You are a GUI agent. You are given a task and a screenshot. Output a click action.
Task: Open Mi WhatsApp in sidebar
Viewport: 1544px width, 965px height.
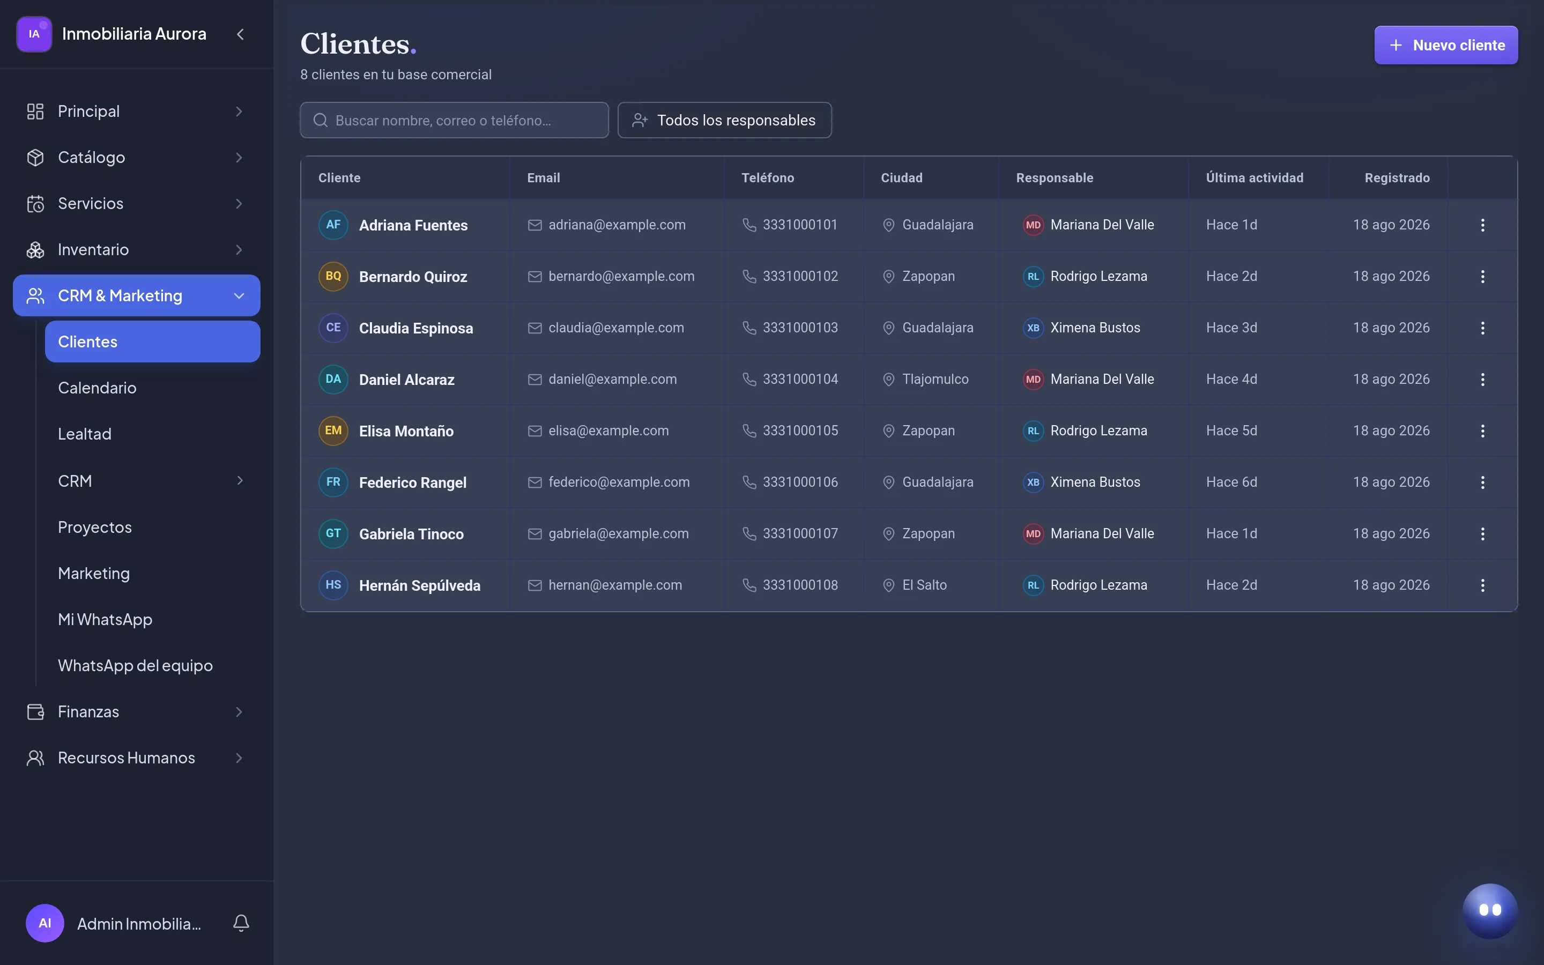(x=152, y=620)
